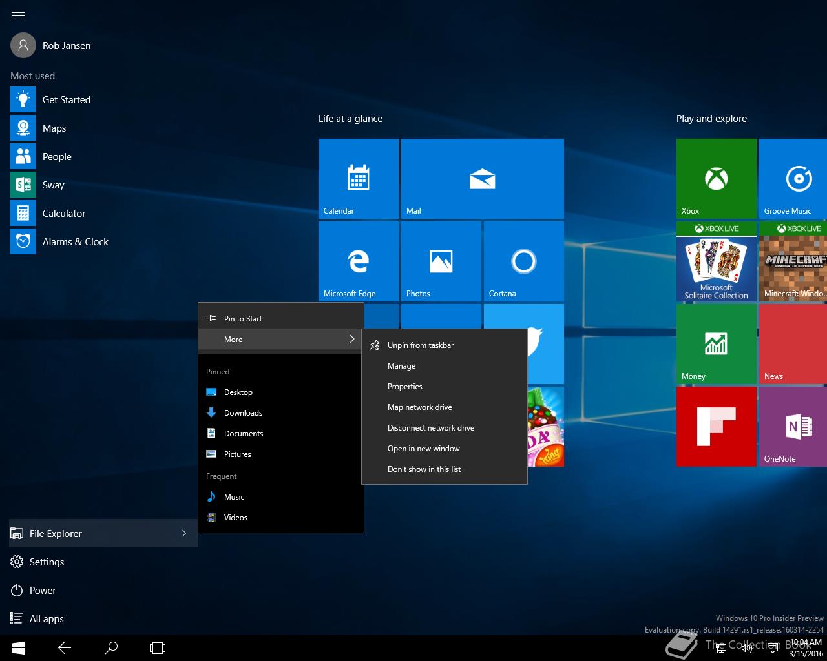827x661 pixels.
Task: Open the taskbar Search magnifier
Action: coord(111,648)
